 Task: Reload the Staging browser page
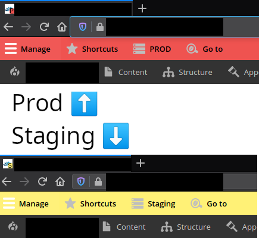tap(42, 181)
